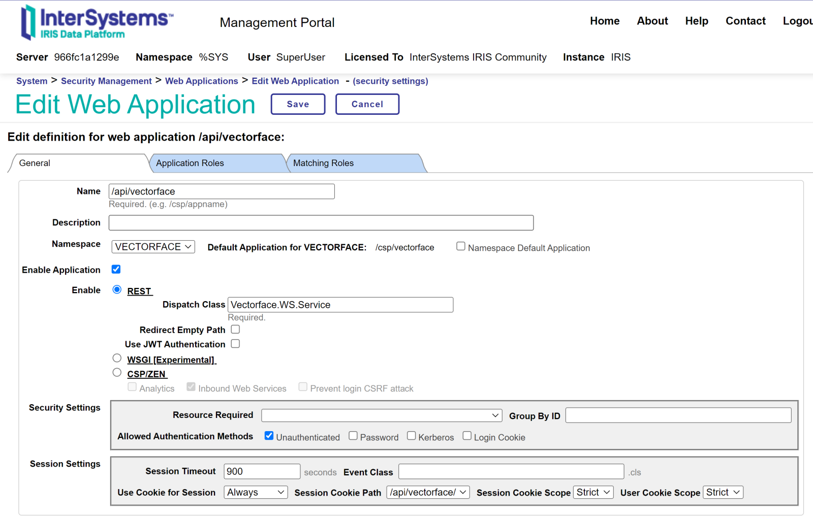Cancel editing the web application
Viewport: 813px width, 519px height.
[367, 104]
